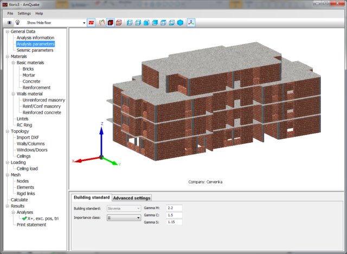The image size is (347, 254).
Task: Toggle the coordinate axes display icon
Action: point(191,23)
